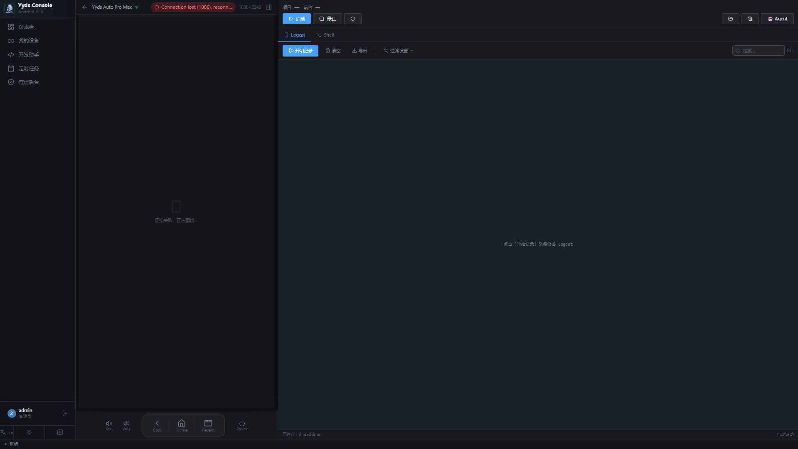The width and height of the screenshot is (798, 449).
Task: Click the 1080×2340 resolution label
Action: click(x=250, y=7)
